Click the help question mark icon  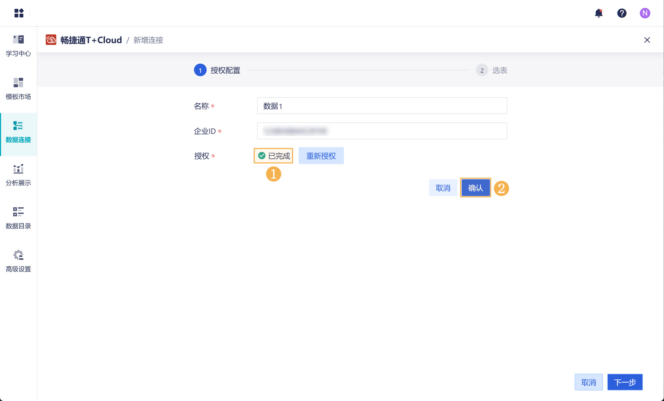tap(622, 13)
